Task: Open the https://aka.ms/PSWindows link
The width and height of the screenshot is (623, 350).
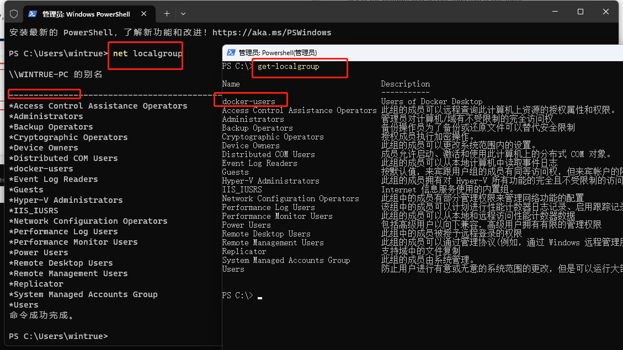Action: point(271,33)
